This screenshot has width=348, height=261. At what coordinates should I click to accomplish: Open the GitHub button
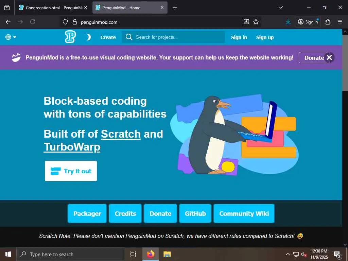(195, 213)
